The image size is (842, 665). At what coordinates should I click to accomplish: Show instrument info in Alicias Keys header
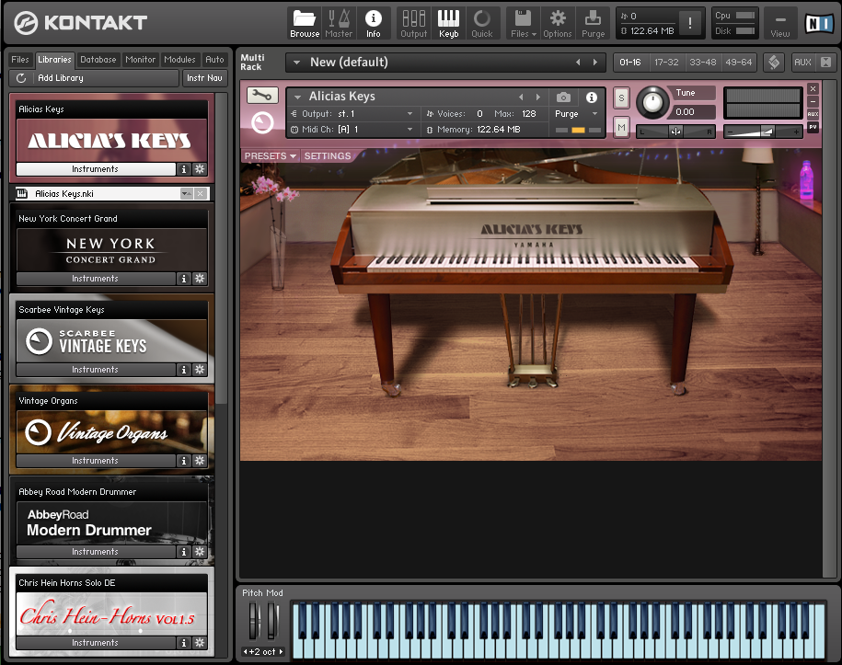(591, 97)
